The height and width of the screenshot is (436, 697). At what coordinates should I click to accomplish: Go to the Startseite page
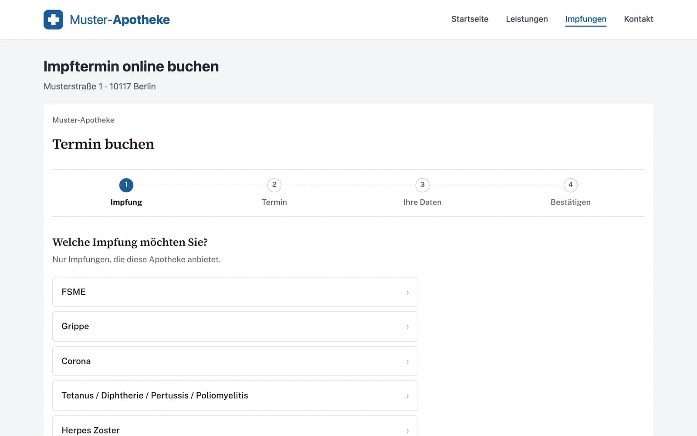470,19
